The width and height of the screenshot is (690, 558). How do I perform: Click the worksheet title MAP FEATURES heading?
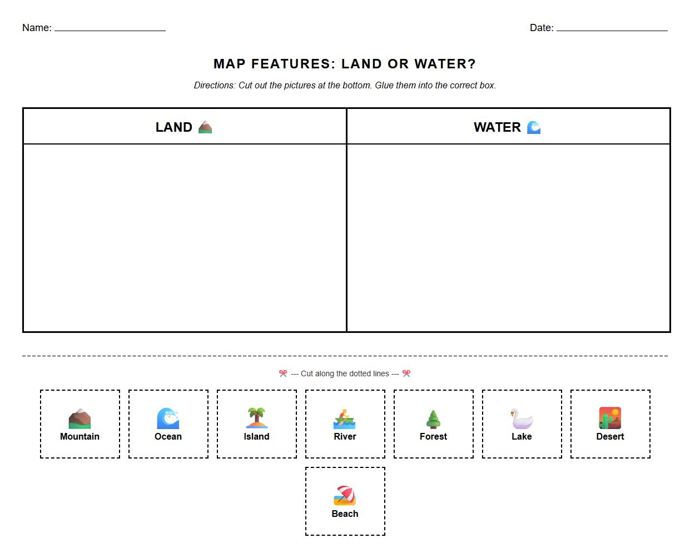coord(345,63)
